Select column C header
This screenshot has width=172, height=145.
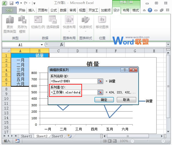(58, 51)
